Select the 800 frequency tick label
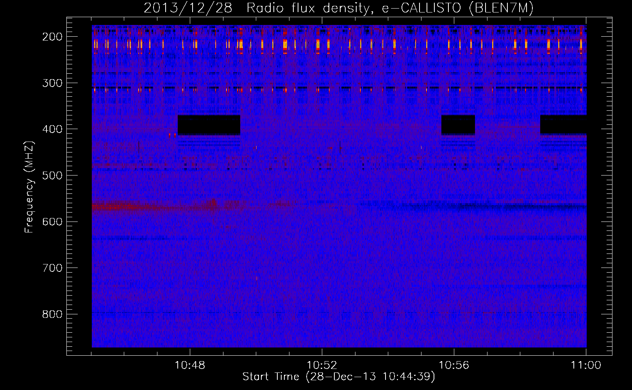The height and width of the screenshot is (390, 632). pos(52,314)
